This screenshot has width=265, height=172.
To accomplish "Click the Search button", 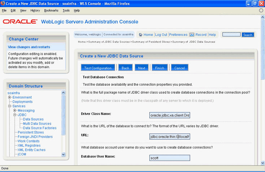I will [248, 35].
